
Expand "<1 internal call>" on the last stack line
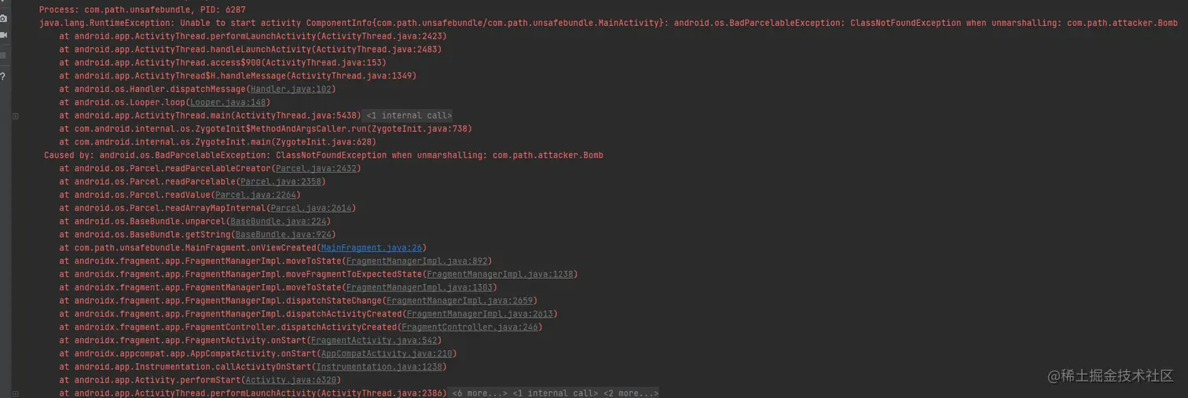pyautogui.click(x=555, y=393)
